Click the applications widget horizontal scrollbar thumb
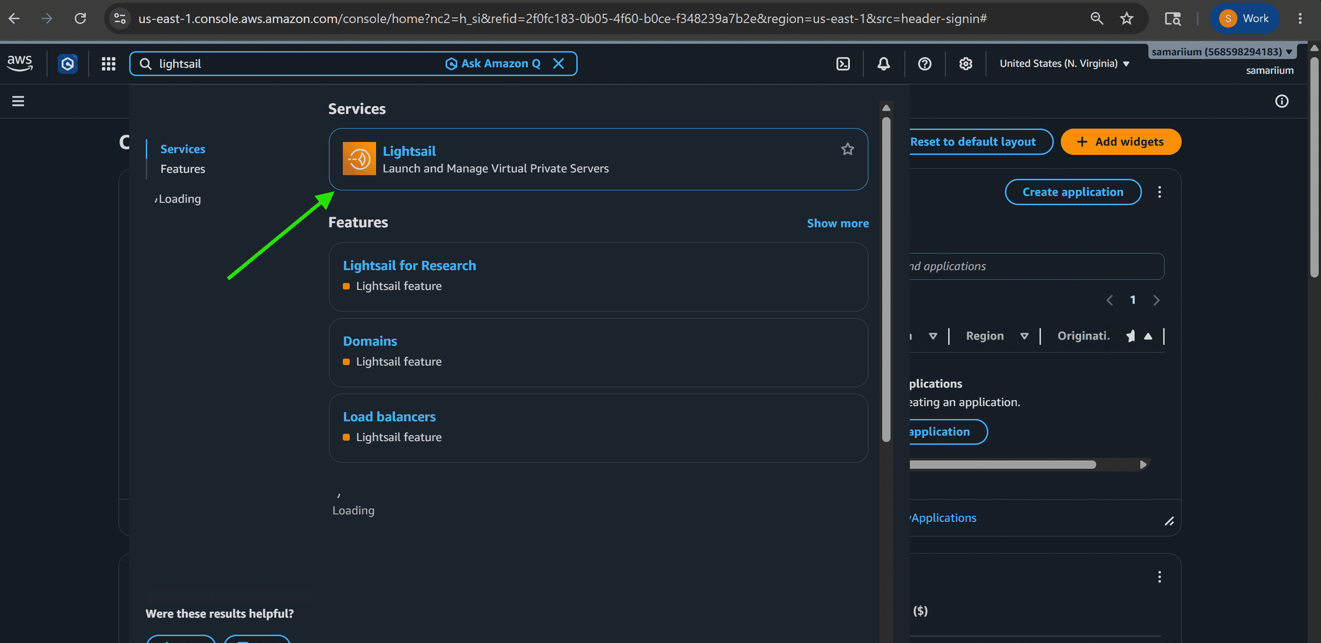 coord(1003,465)
